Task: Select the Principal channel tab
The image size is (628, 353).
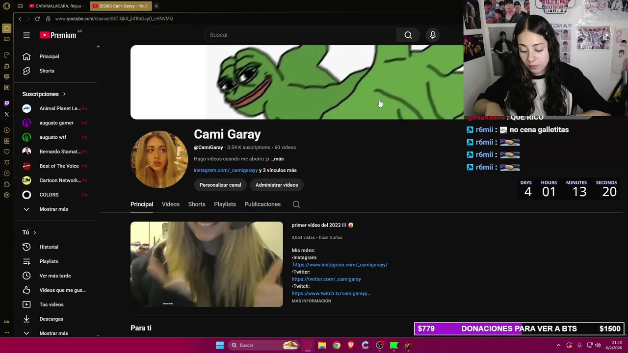Action: pyautogui.click(x=142, y=204)
